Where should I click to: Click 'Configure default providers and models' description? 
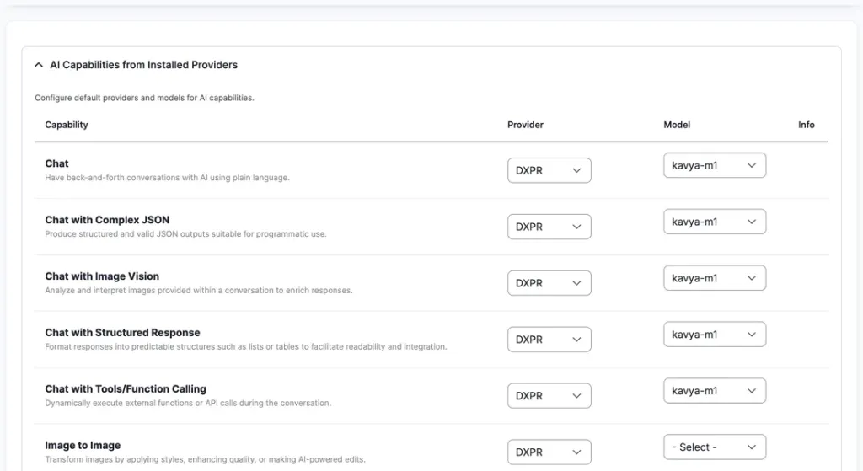pyautogui.click(x=144, y=98)
